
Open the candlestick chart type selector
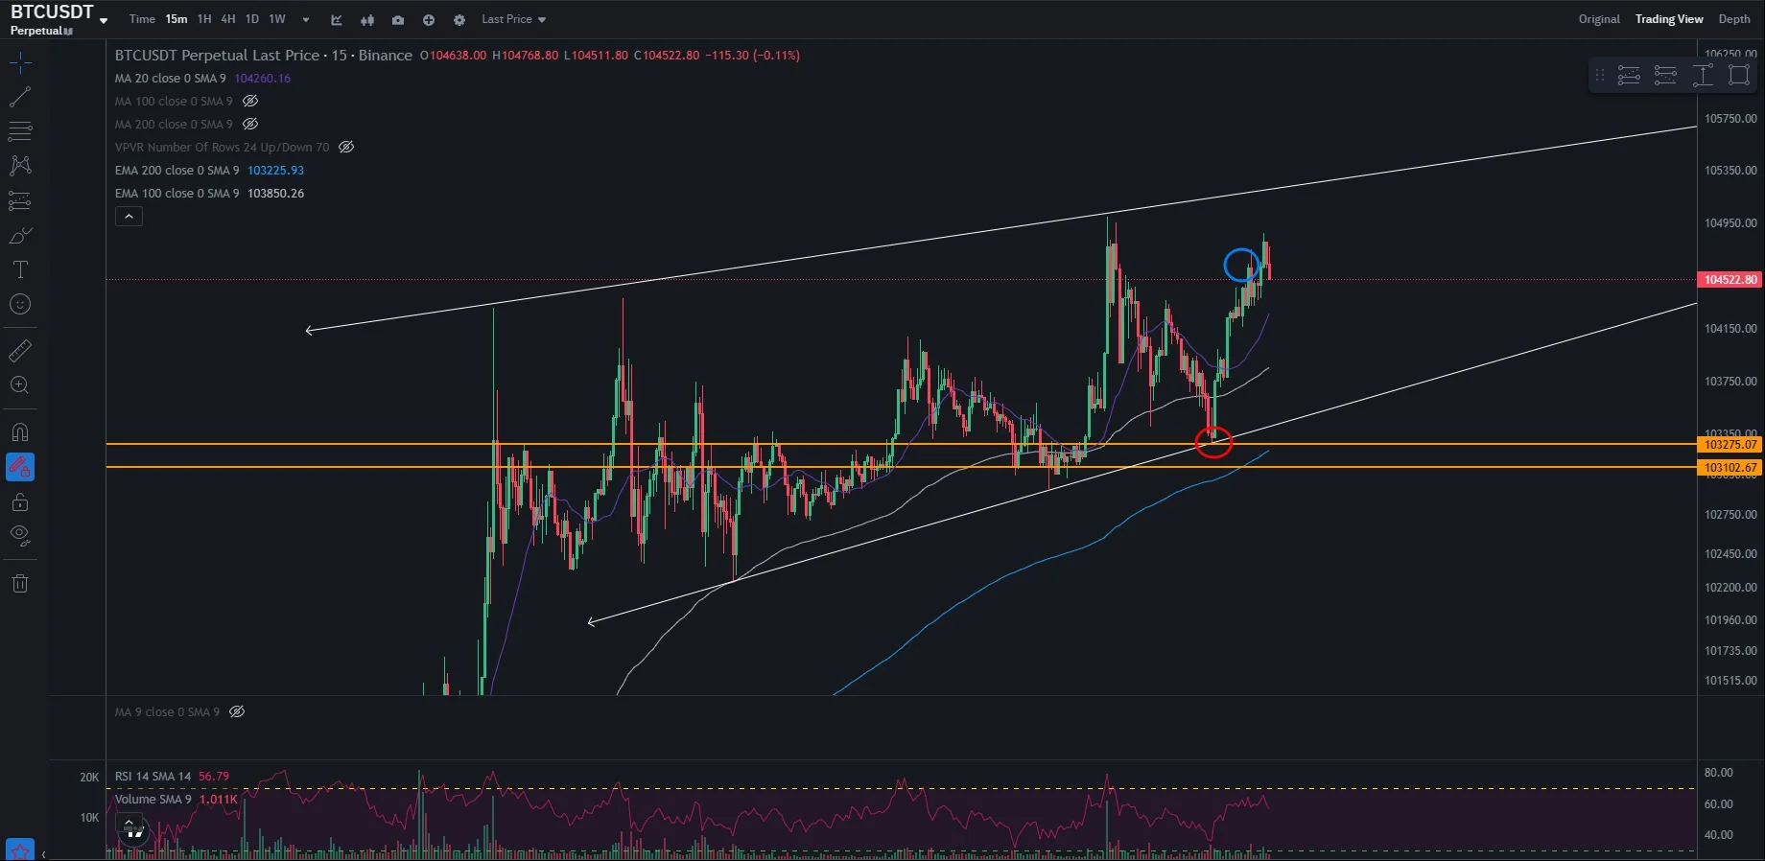pos(367,20)
